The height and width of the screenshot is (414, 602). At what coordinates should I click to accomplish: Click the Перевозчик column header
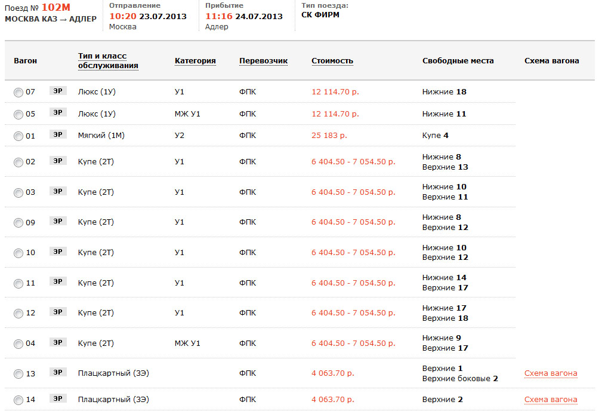pyautogui.click(x=263, y=61)
